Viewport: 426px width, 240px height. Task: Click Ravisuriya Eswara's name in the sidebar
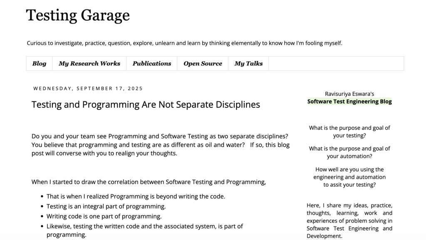point(349,93)
